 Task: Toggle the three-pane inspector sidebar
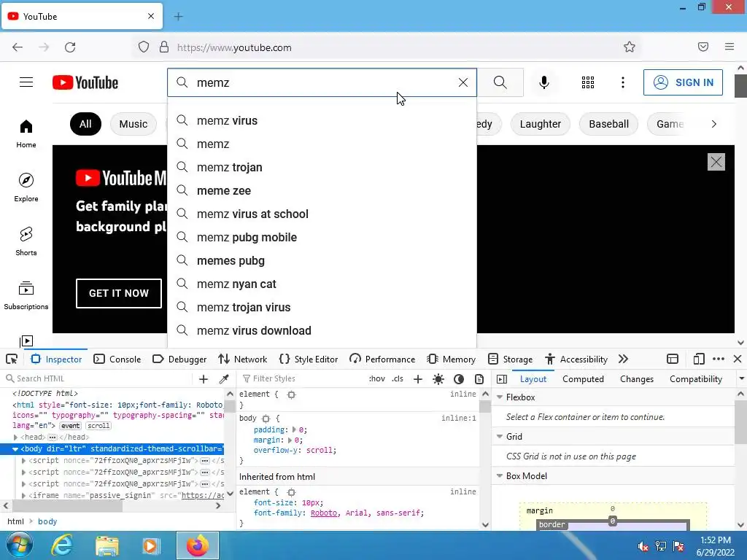[502, 379]
